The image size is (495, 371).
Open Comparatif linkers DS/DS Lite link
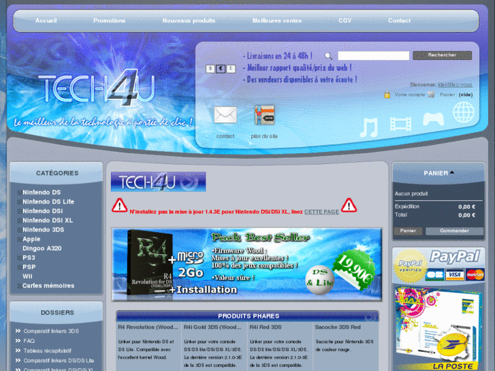pos(59,361)
